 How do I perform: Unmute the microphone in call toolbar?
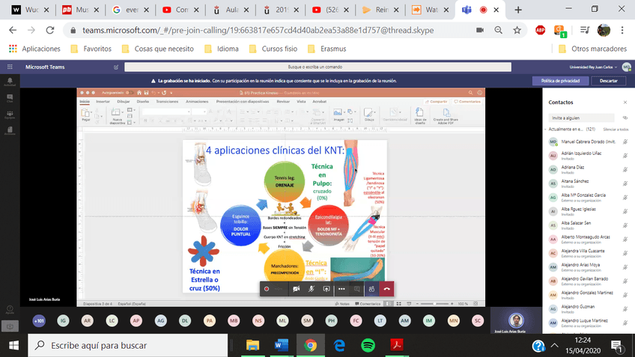(311, 289)
